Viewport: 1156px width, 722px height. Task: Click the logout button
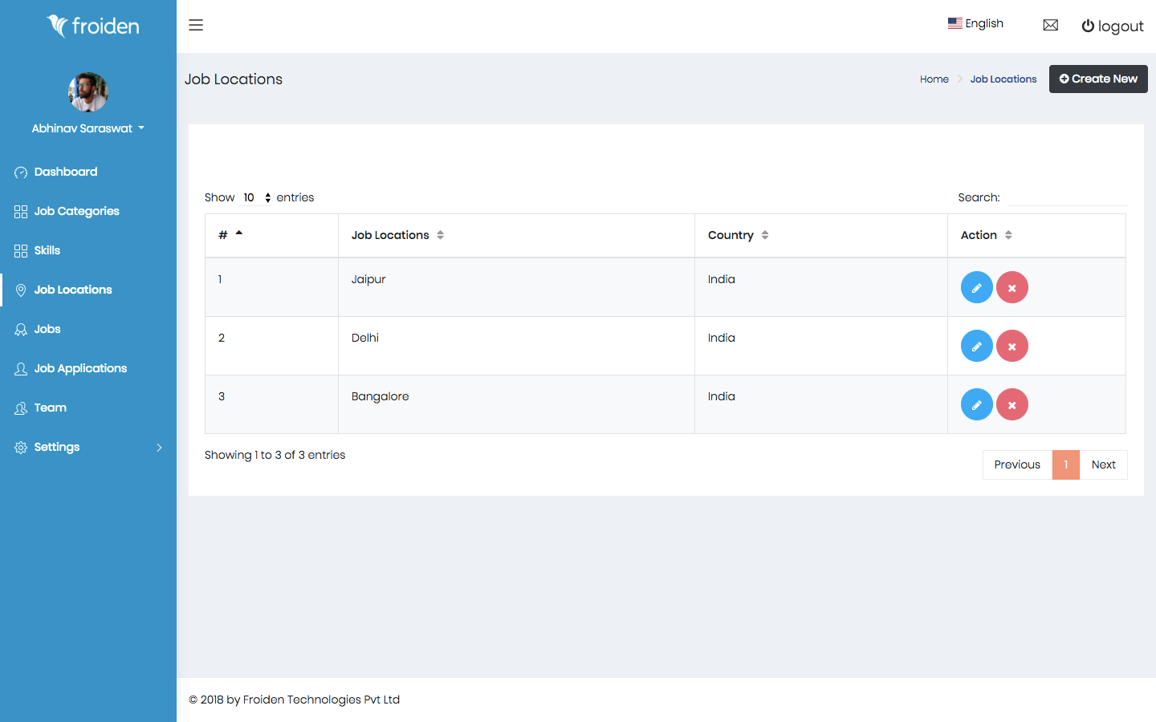[1113, 26]
